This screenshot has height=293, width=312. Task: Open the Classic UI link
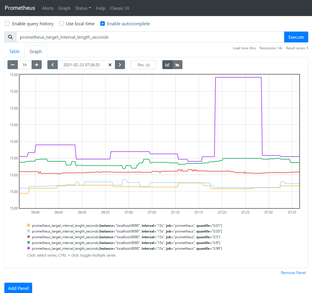(120, 8)
